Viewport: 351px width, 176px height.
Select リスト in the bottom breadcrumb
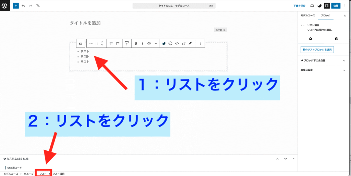pos(43,174)
